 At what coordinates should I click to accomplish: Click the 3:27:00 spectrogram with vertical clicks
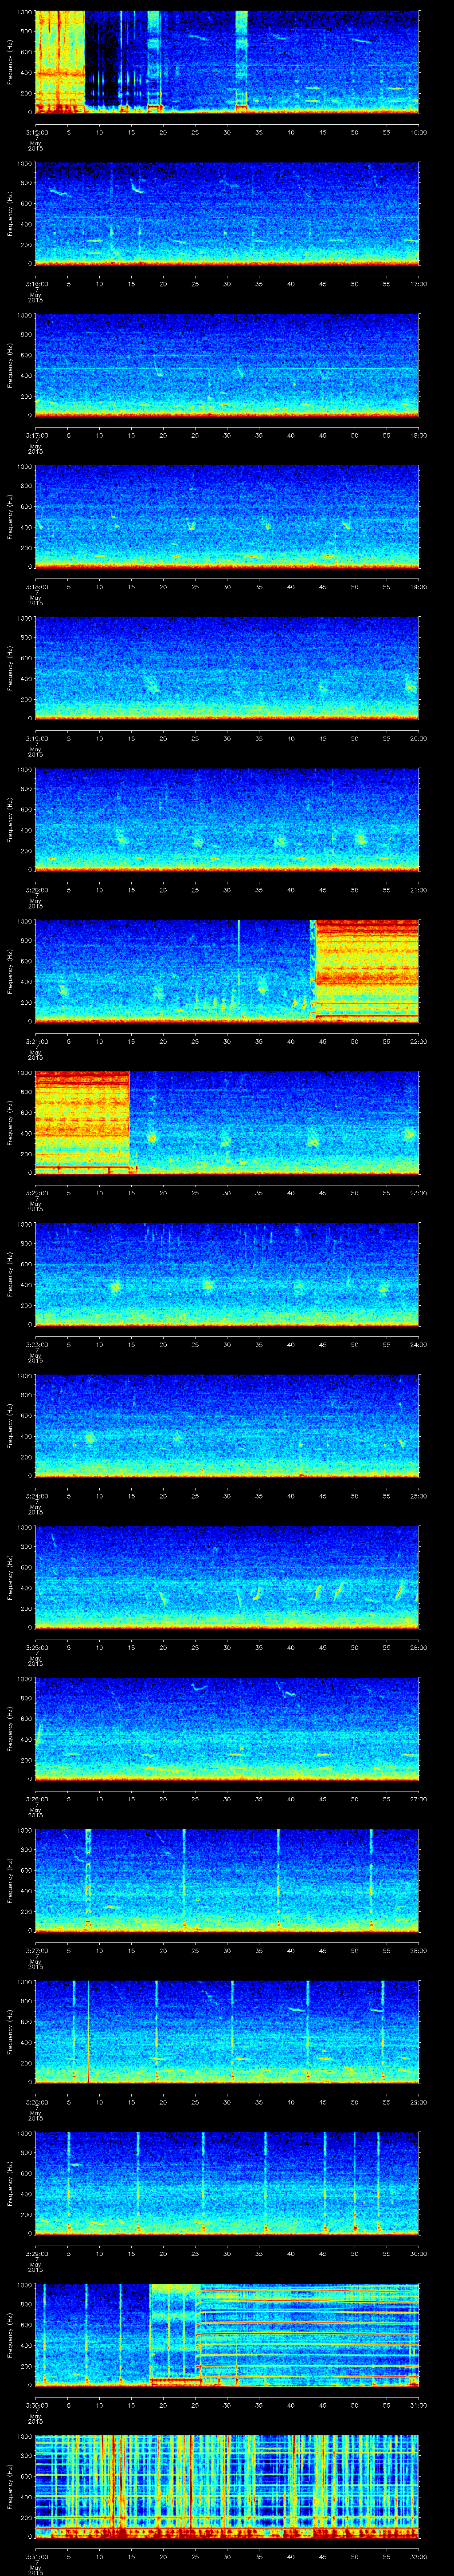(x=227, y=1880)
